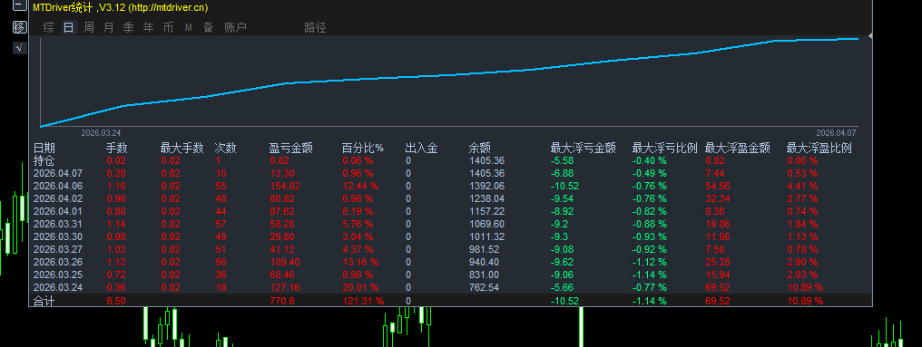Click floating profit ratio 4.41 %
Screen dimensions: 922x347
(x=802, y=186)
